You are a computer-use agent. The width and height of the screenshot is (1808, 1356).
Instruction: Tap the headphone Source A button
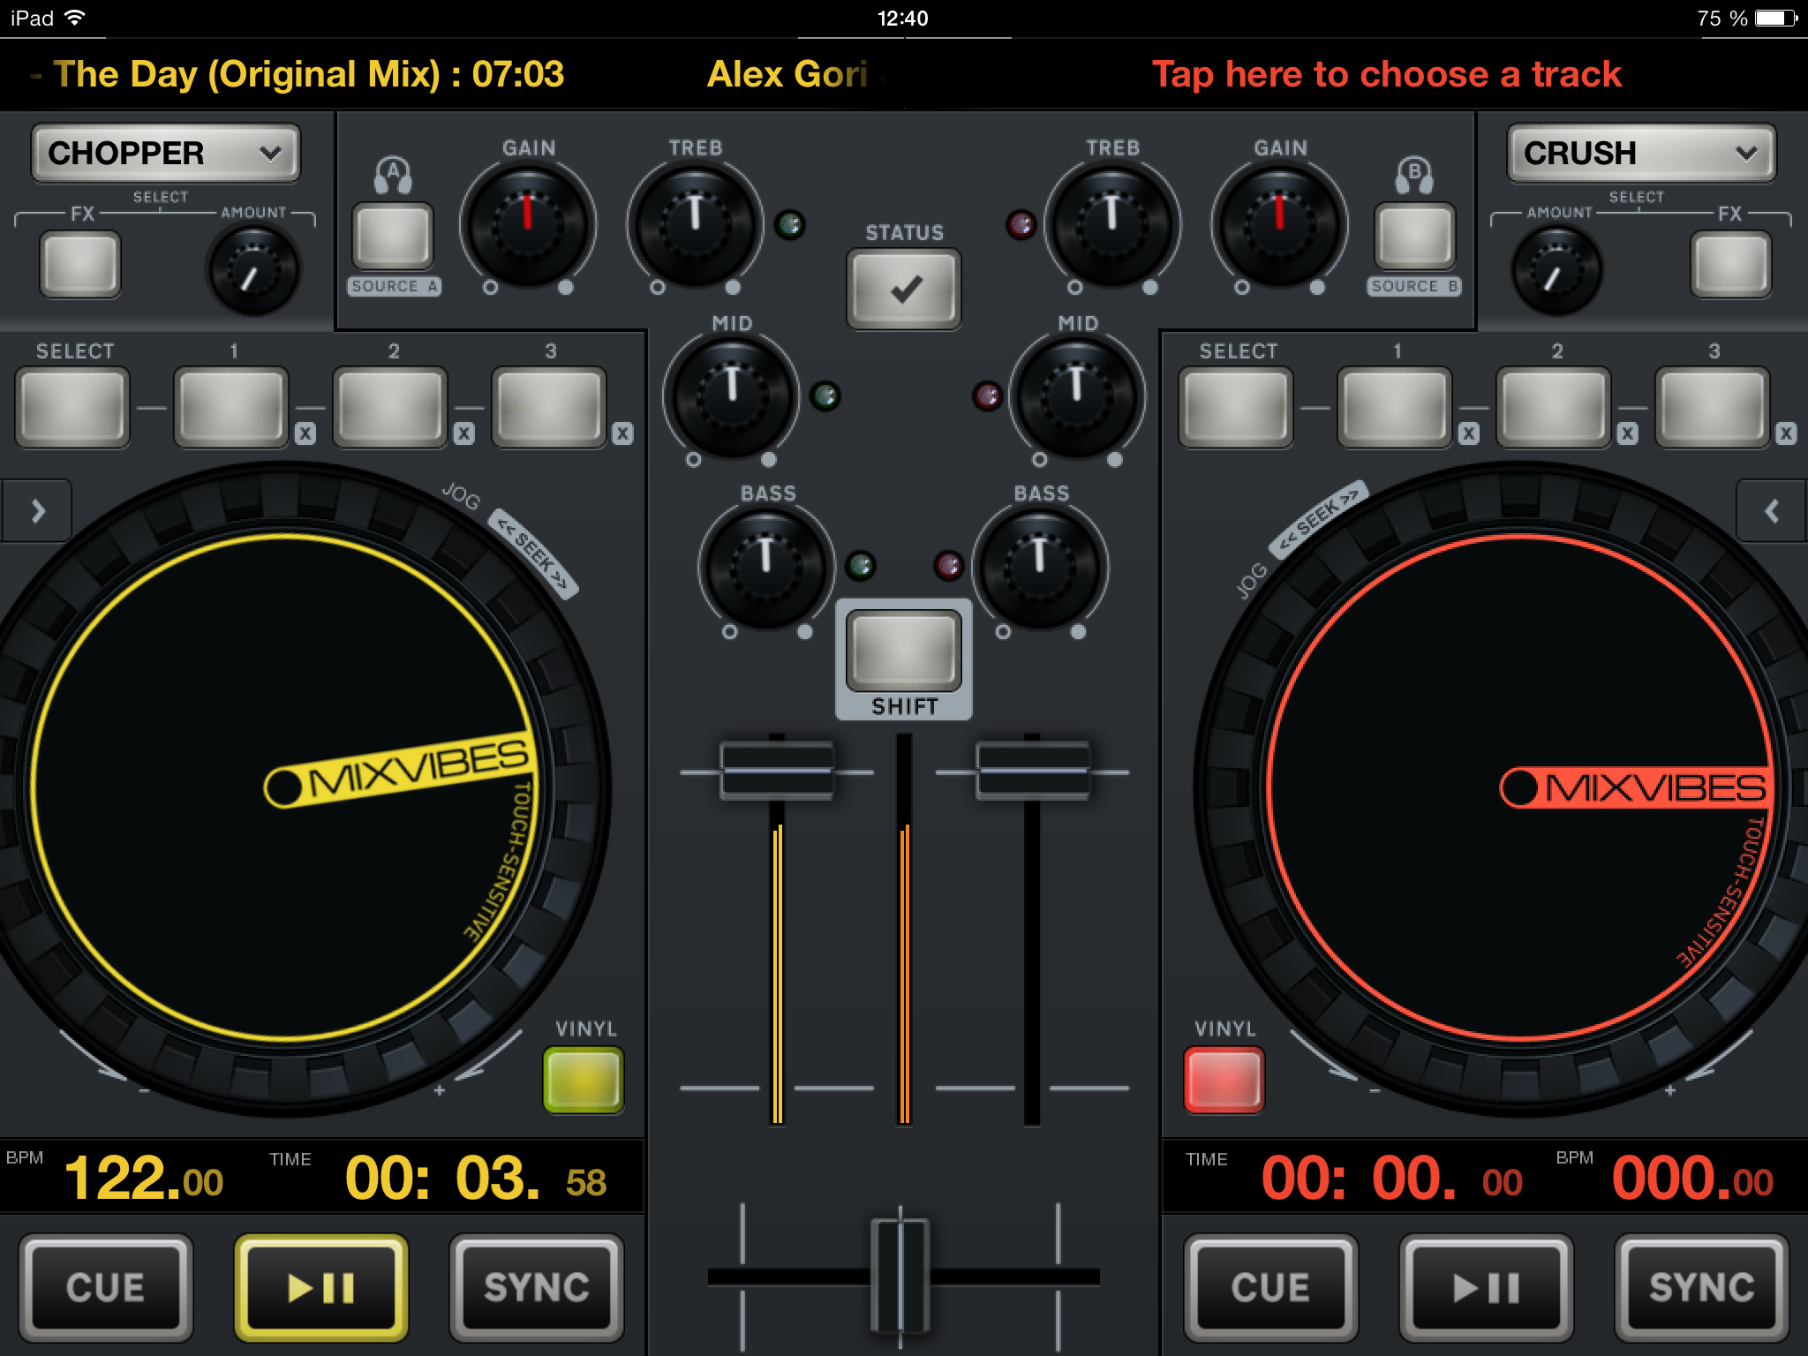pyautogui.click(x=393, y=236)
